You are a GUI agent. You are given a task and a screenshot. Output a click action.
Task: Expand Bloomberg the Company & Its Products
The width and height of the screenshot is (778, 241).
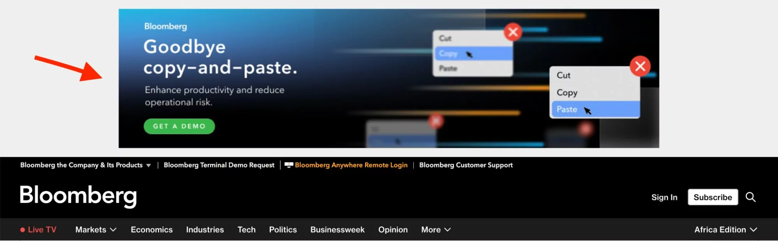click(x=86, y=165)
